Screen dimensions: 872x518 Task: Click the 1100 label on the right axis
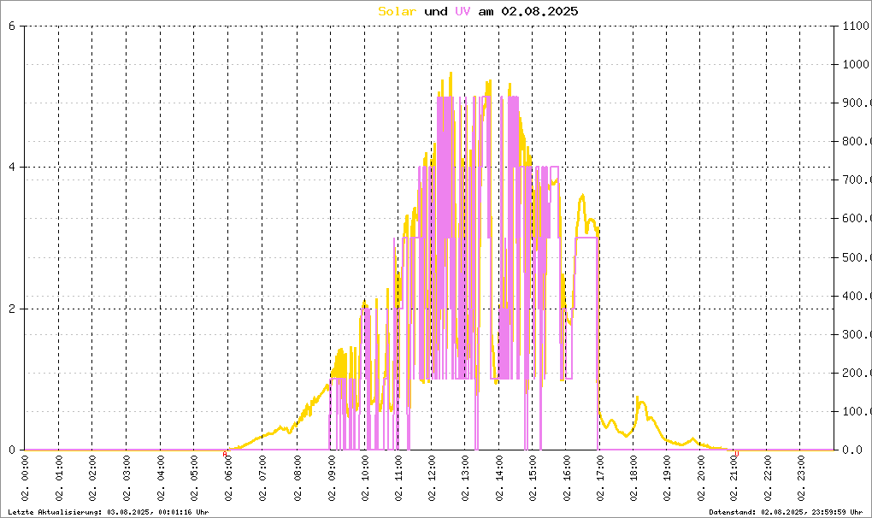[855, 26]
